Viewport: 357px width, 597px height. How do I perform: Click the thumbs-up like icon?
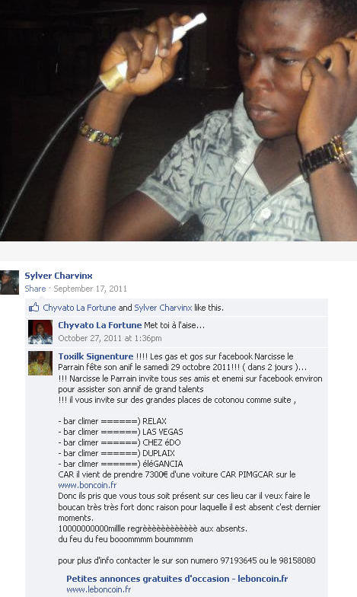(x=33, y=308)
